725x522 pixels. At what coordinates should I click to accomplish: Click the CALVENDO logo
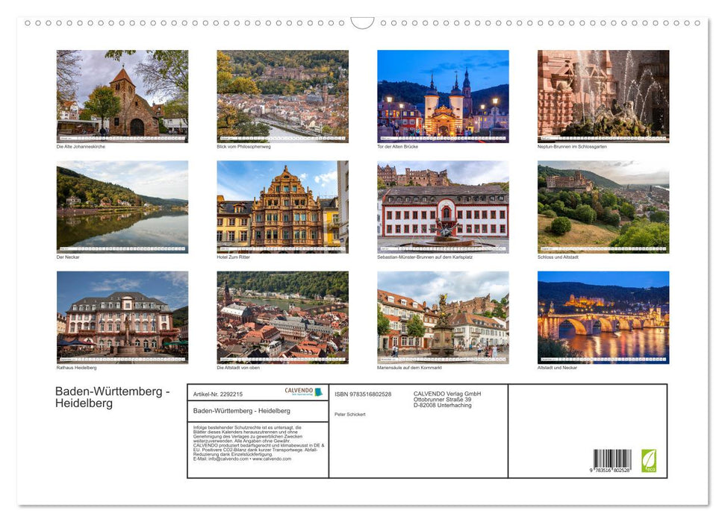(x=303, y=391)
